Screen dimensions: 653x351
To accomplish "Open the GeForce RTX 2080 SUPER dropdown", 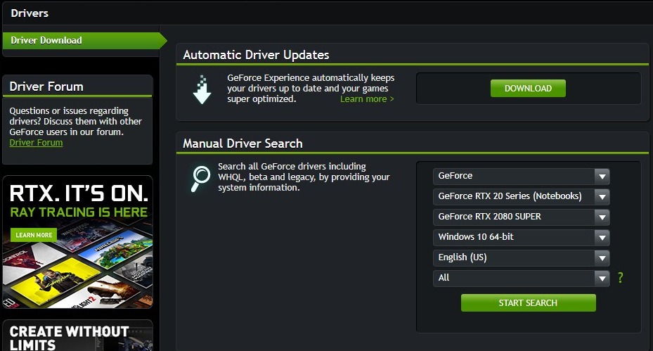I will coord(521,217).
